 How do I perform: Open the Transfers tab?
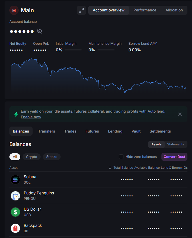[47, 131]
